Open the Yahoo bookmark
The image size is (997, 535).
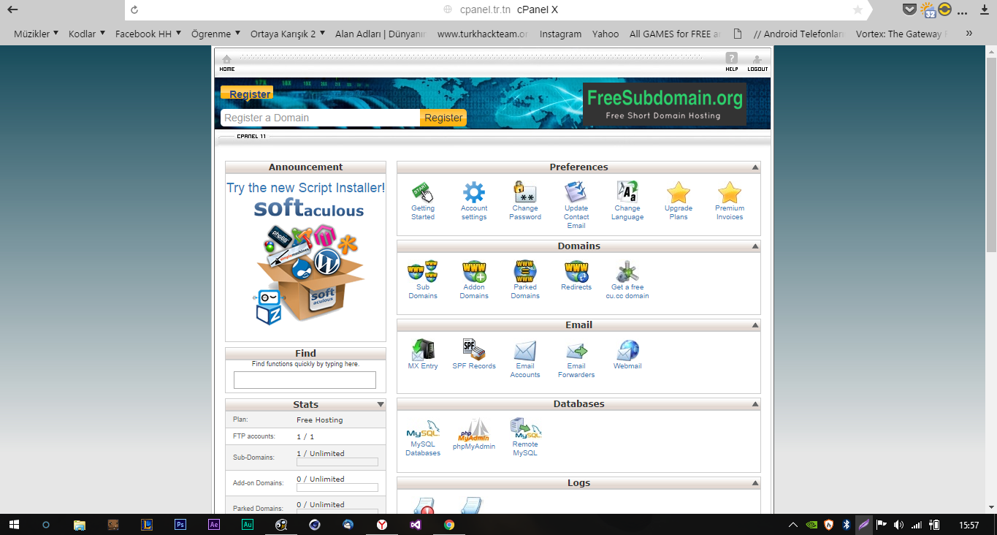(x=606, y=34)
